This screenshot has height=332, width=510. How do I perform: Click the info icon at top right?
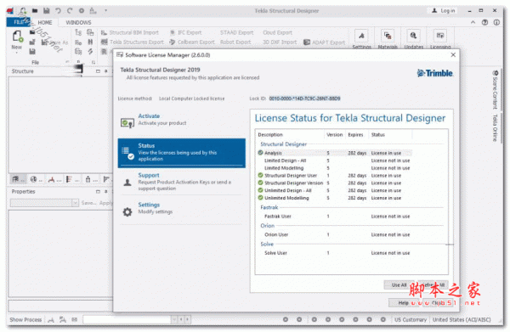(x=496, y=22)
